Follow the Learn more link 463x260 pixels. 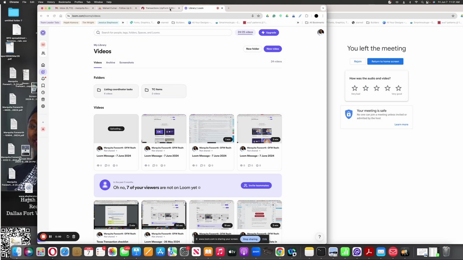401,125
